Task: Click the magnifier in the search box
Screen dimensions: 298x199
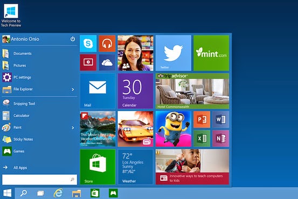Action: [x=72, y=180]
